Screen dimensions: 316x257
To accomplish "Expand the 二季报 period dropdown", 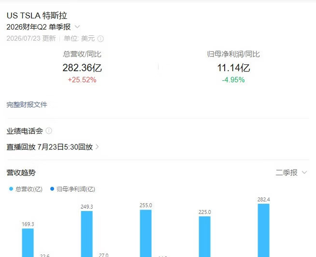I will click(x=291, y=172).
